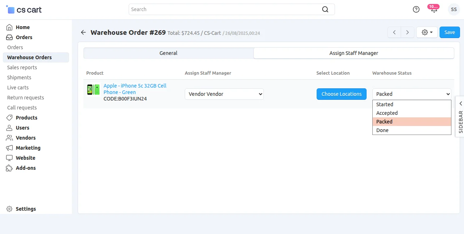Click the Choose Locations button

341,94
